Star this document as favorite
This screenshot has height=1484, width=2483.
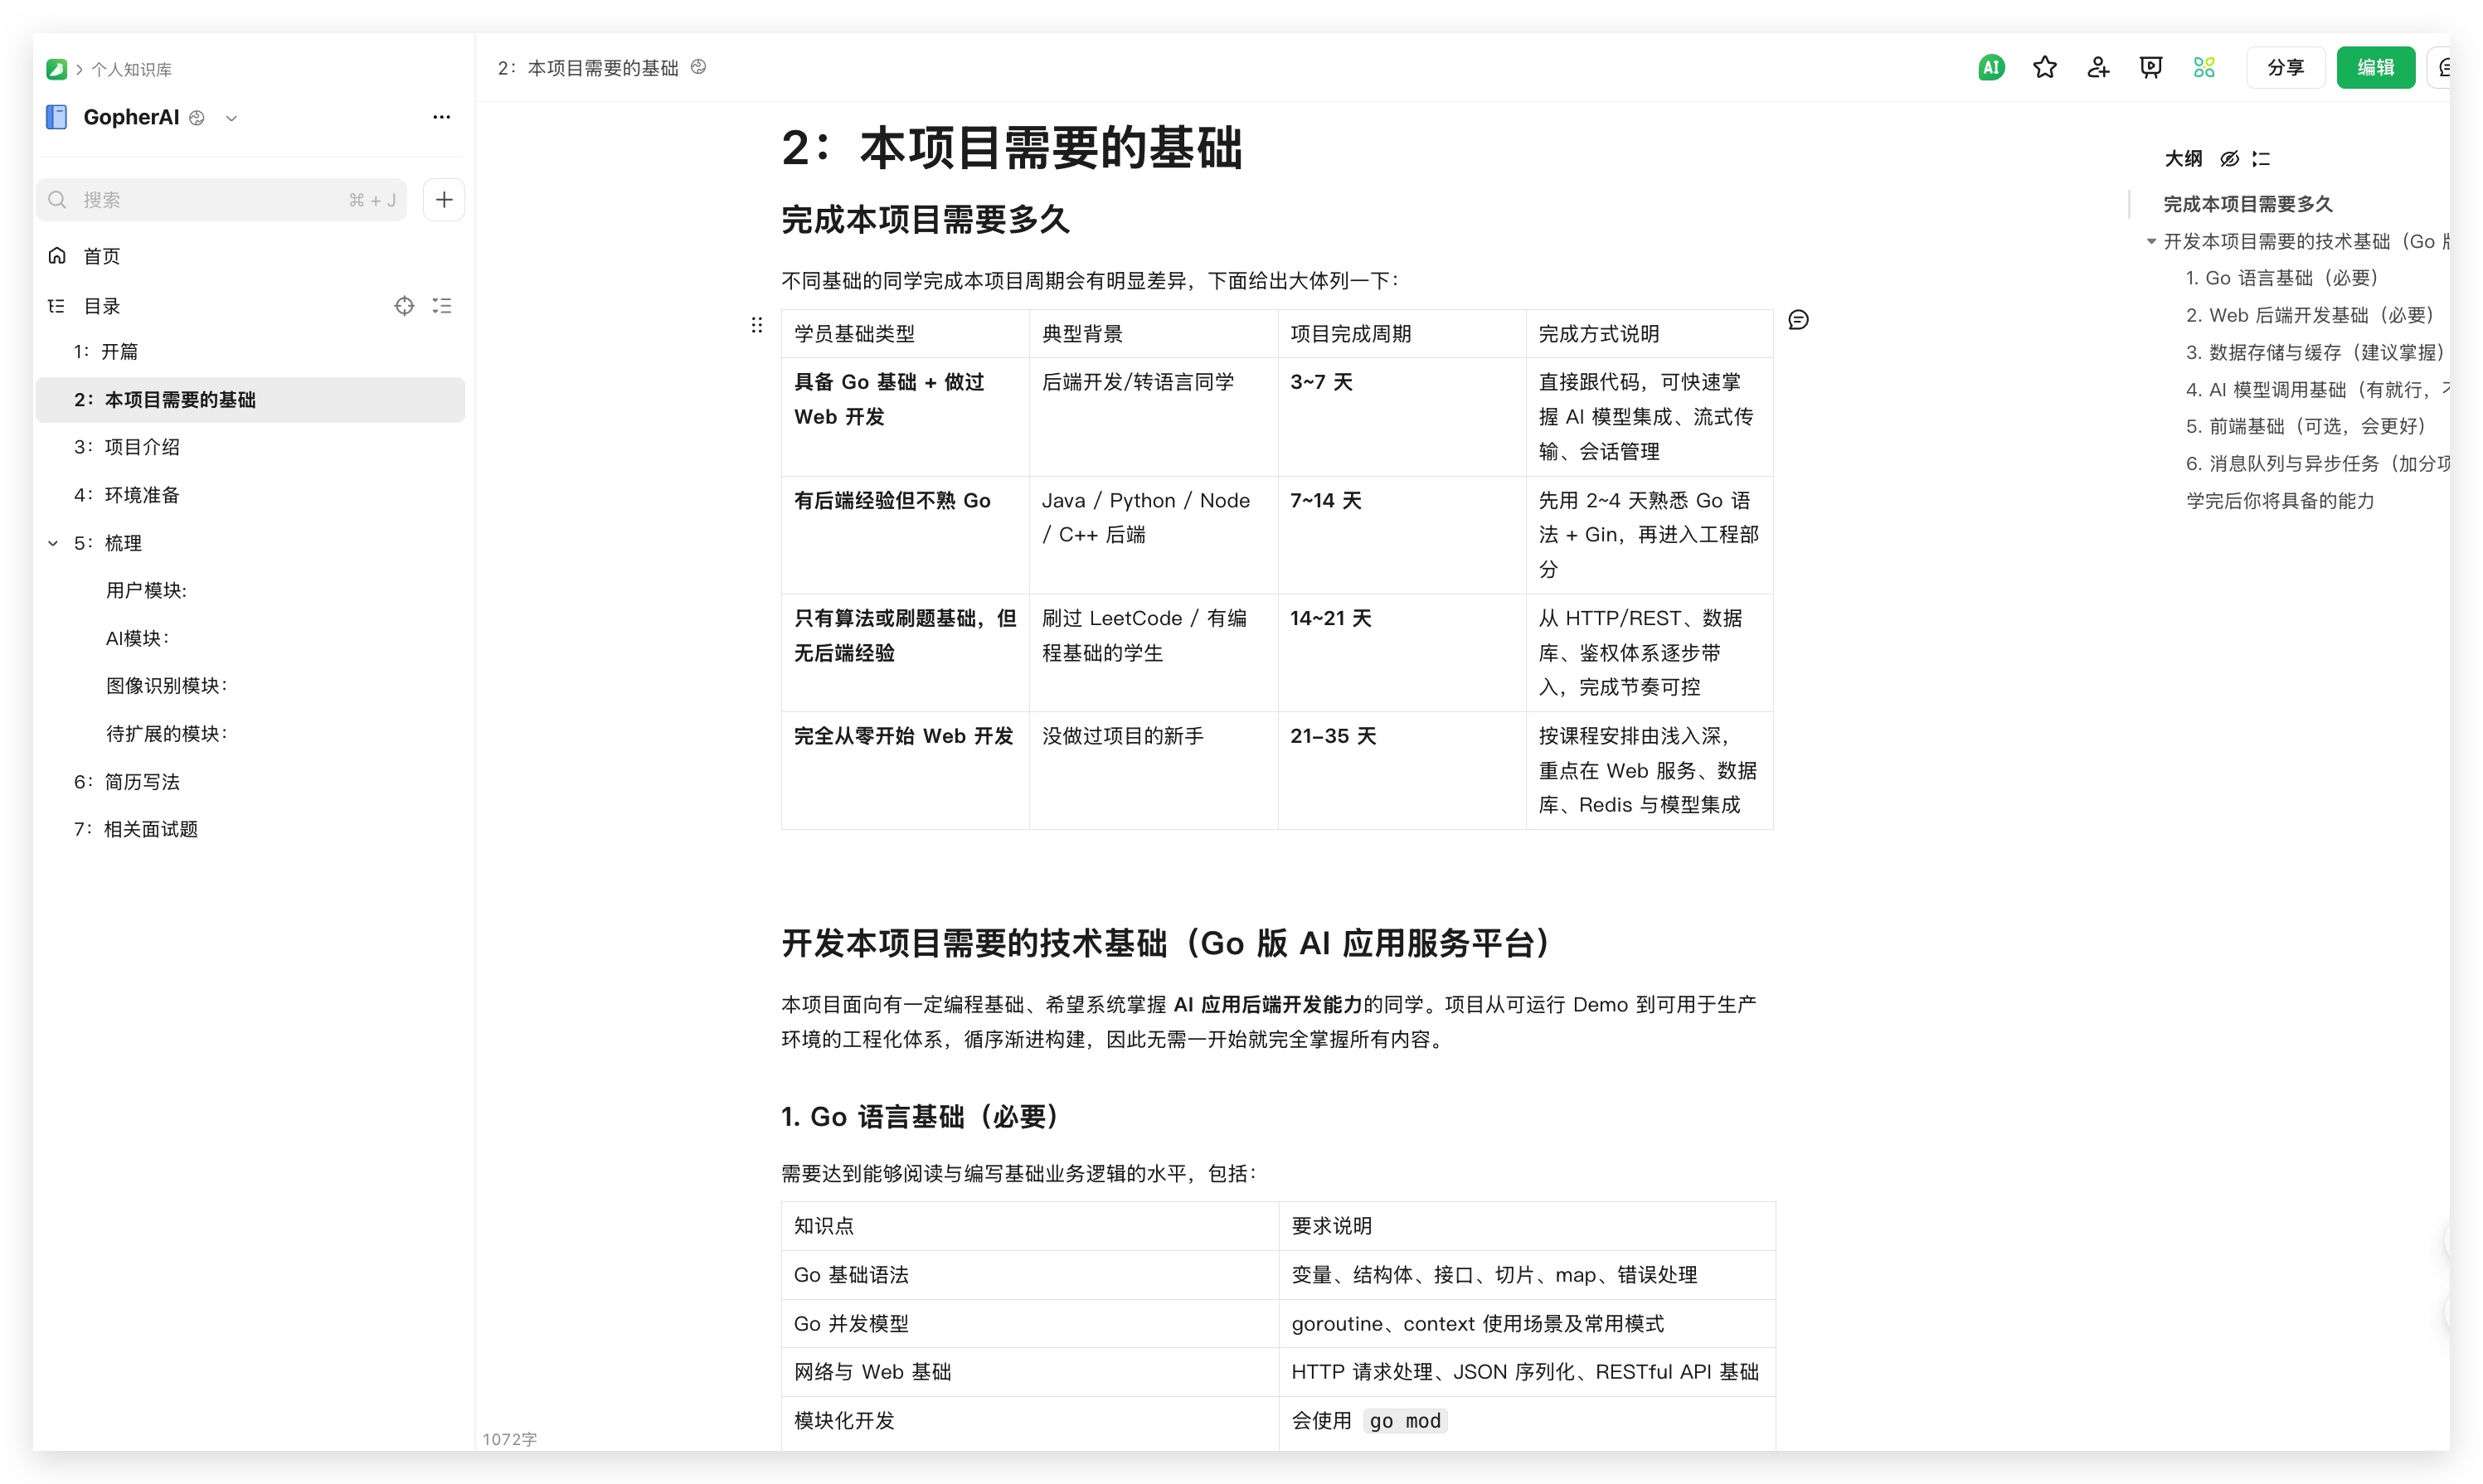point(2044,67)
